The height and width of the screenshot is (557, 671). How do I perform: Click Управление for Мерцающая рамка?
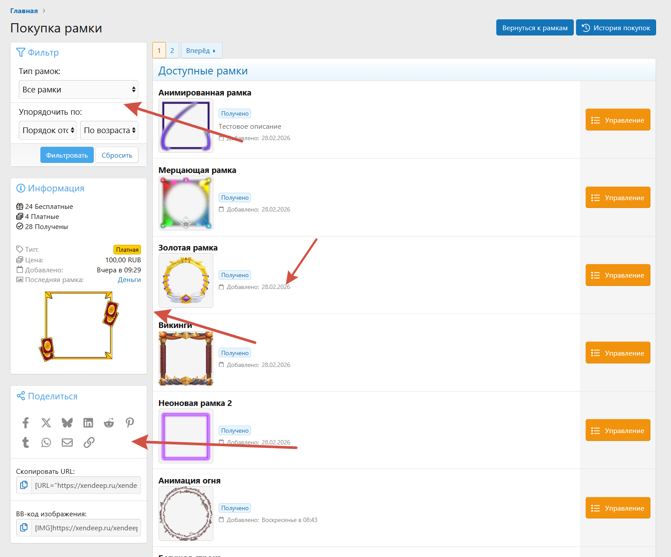(x=618, y=197)
